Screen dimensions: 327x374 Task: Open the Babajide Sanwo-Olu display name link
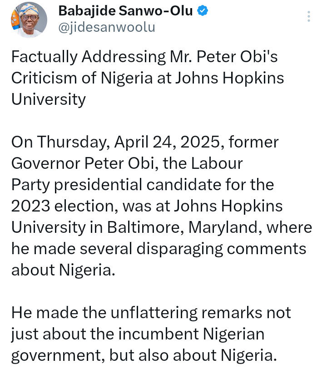click(x=125, y=11)
